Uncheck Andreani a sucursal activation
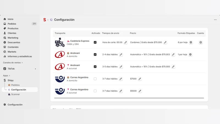Screen dimensions: 220x124 [x=95, y=67]
